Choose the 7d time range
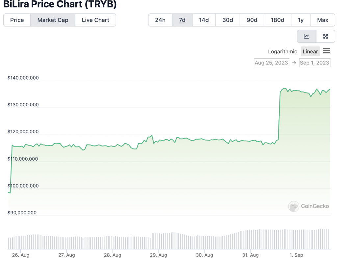The width and height of the screenshot is (337, 262). point(182,20)
